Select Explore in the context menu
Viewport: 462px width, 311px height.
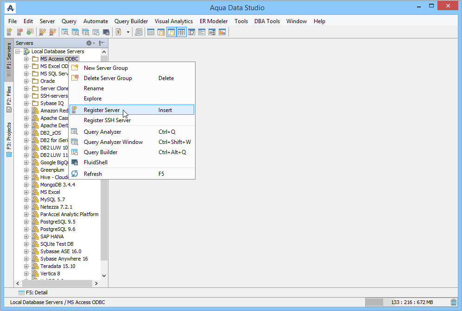132,99
